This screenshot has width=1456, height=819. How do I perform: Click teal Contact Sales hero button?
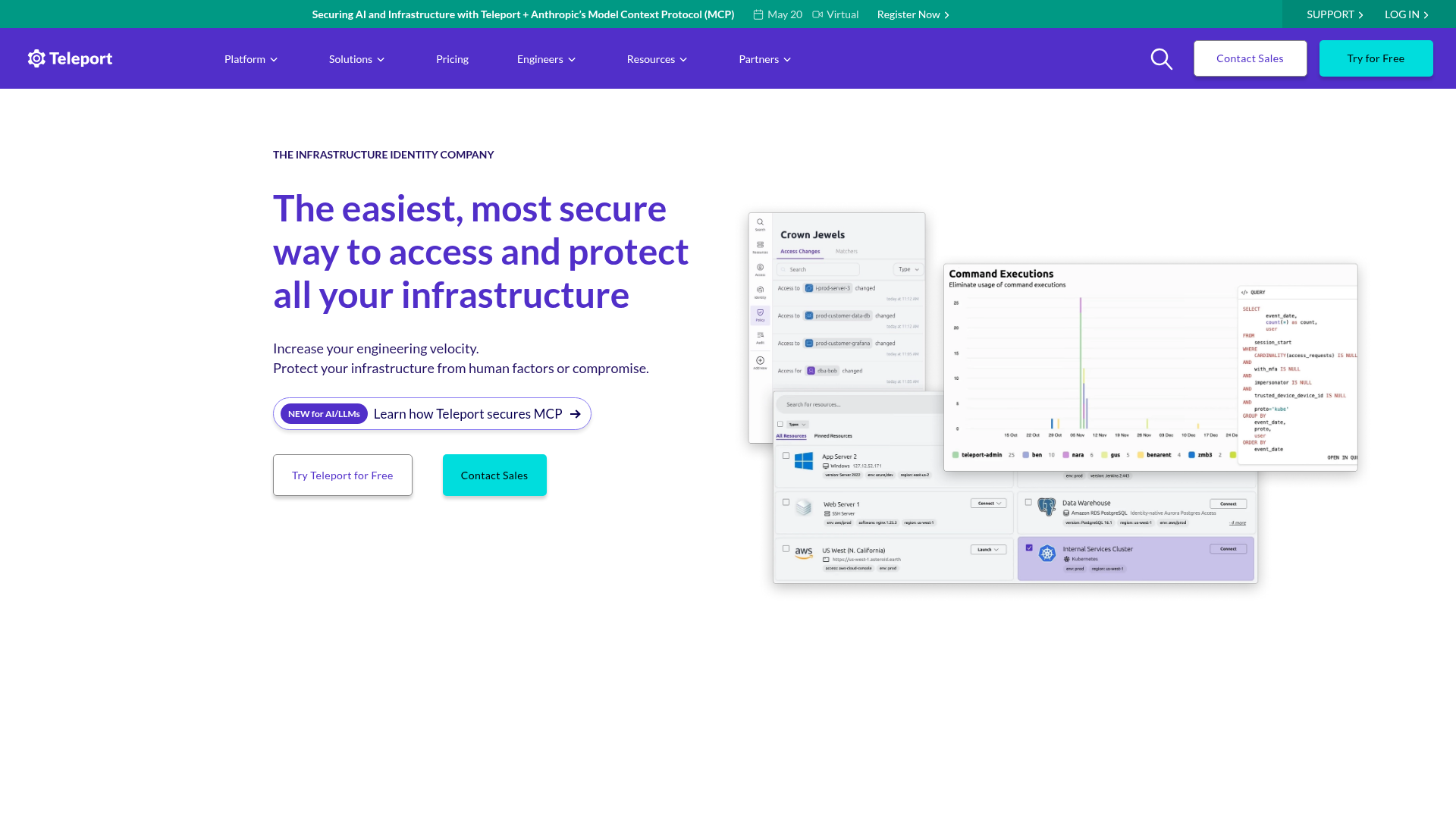point(494,475)
